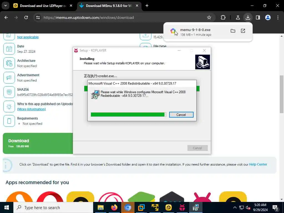Close the MEmu download tab
The width and height of the screenshot is (284, 213).
[x=137, y=6]
